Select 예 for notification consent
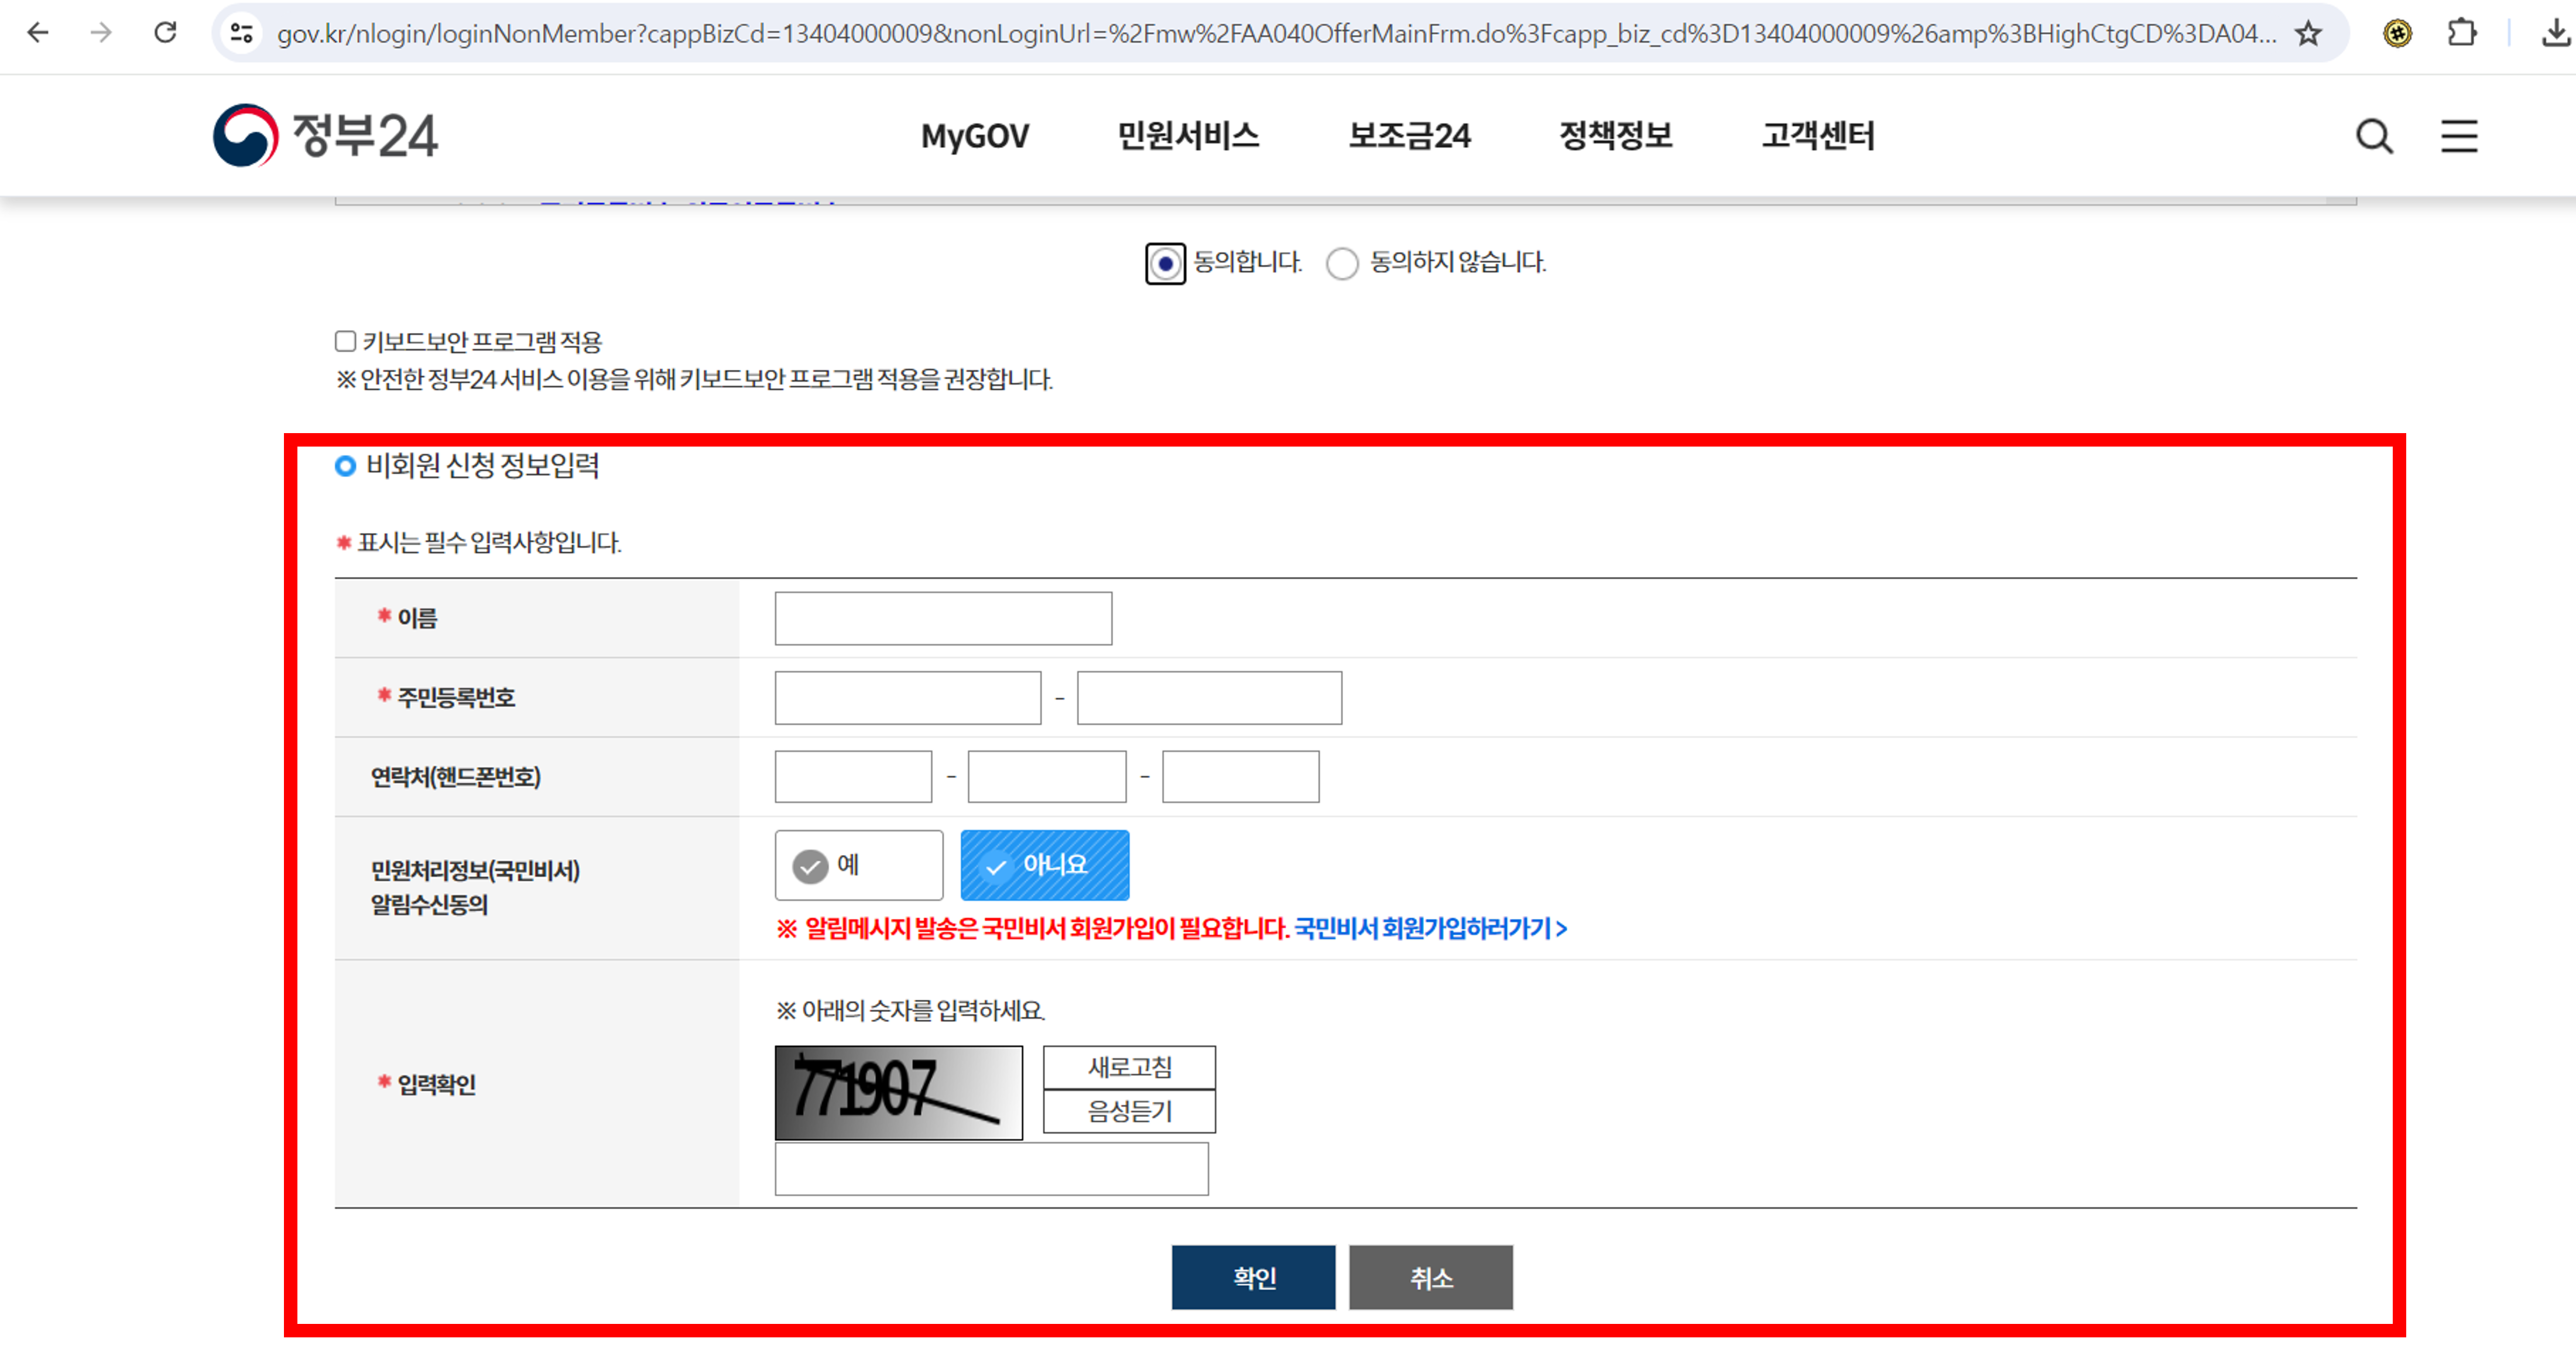The width and height of the screenshot is (2576, 1352). click(x=857, y=864)
